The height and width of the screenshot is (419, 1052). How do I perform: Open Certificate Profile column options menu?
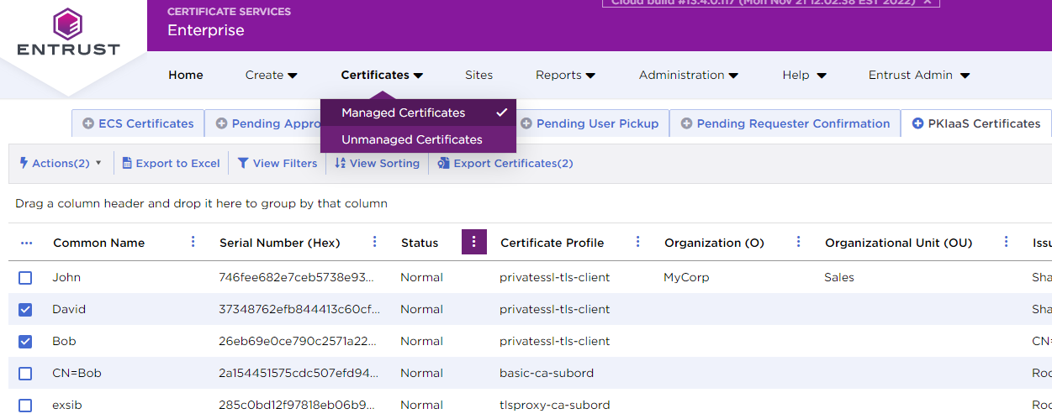[637, 243]
